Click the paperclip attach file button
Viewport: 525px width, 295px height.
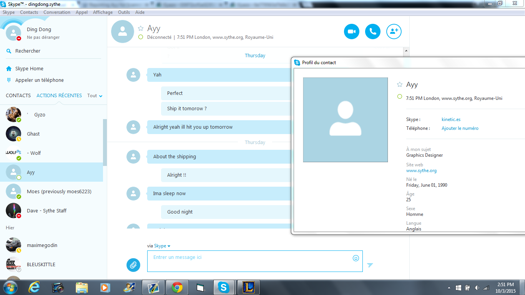[133, 265]
